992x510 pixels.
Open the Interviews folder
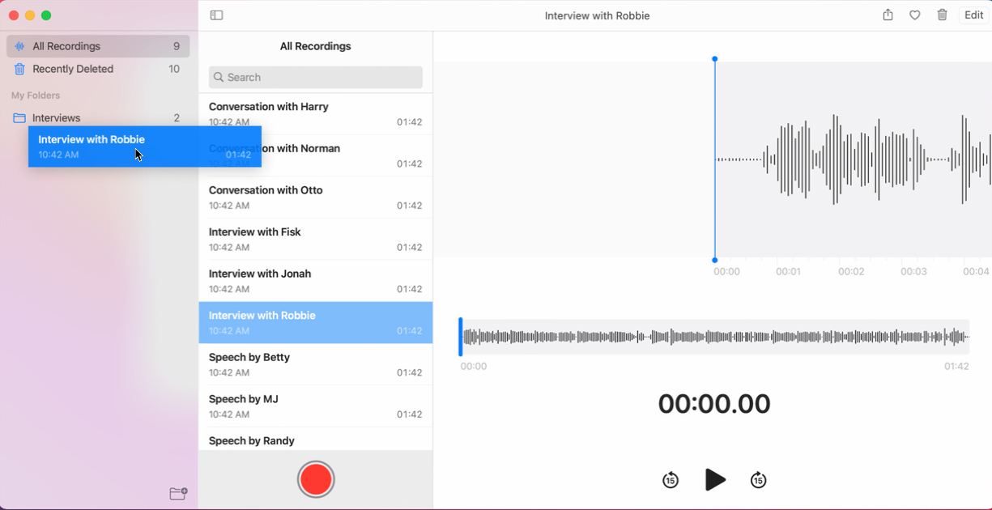click(x=97, y=118)
